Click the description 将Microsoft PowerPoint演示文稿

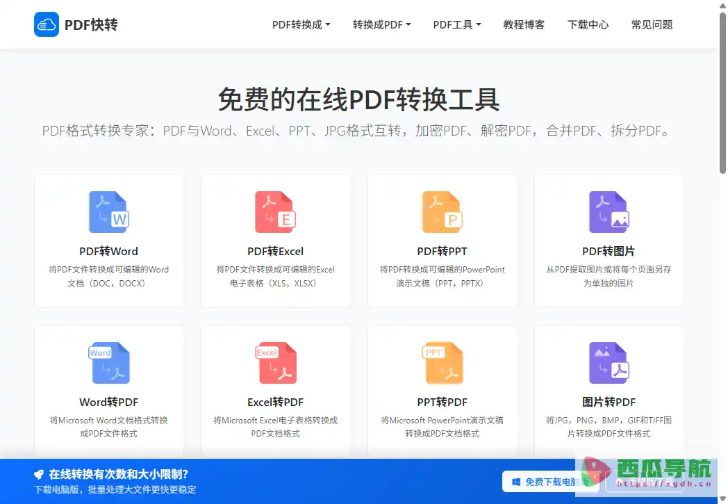coord(442,421)
